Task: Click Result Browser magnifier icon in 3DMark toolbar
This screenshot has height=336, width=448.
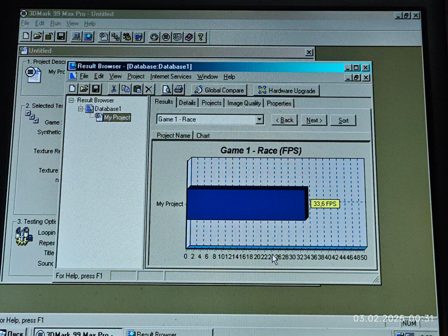Action: pos(88,37)
